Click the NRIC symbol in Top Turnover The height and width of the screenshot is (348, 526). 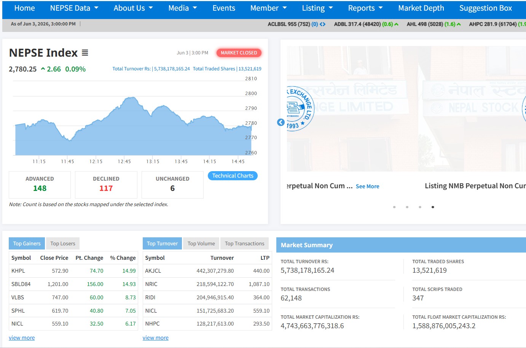click(x=151, y=284)
